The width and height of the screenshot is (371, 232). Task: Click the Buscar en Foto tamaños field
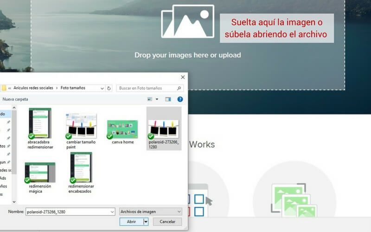tap(146, 88)
